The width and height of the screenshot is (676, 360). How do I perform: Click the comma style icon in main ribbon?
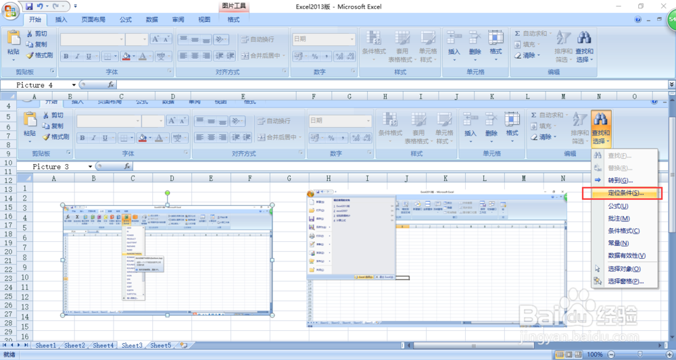pos(327,56)
